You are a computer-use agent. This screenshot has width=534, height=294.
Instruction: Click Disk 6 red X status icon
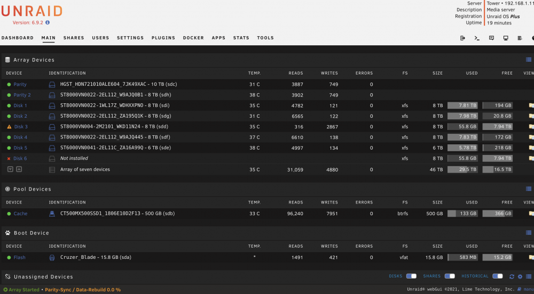(x=9, y=159)
